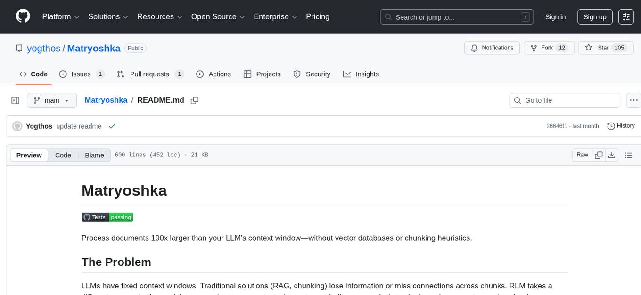Viewport: 641px width, 295px height.
Task: Open the README outline panel
Action: click(x=629, y=155)
